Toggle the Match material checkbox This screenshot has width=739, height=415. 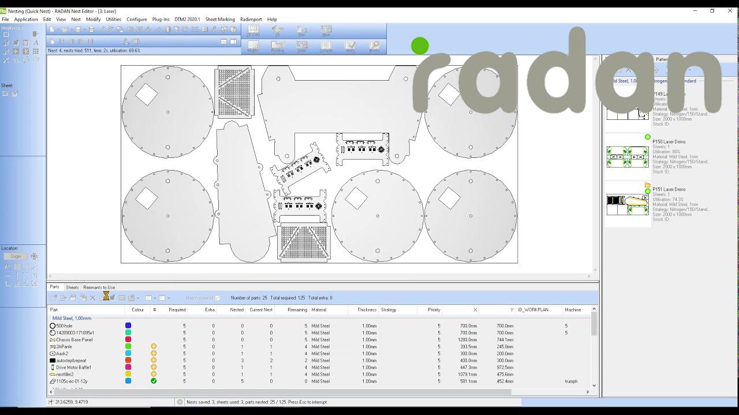coord(217,298)
